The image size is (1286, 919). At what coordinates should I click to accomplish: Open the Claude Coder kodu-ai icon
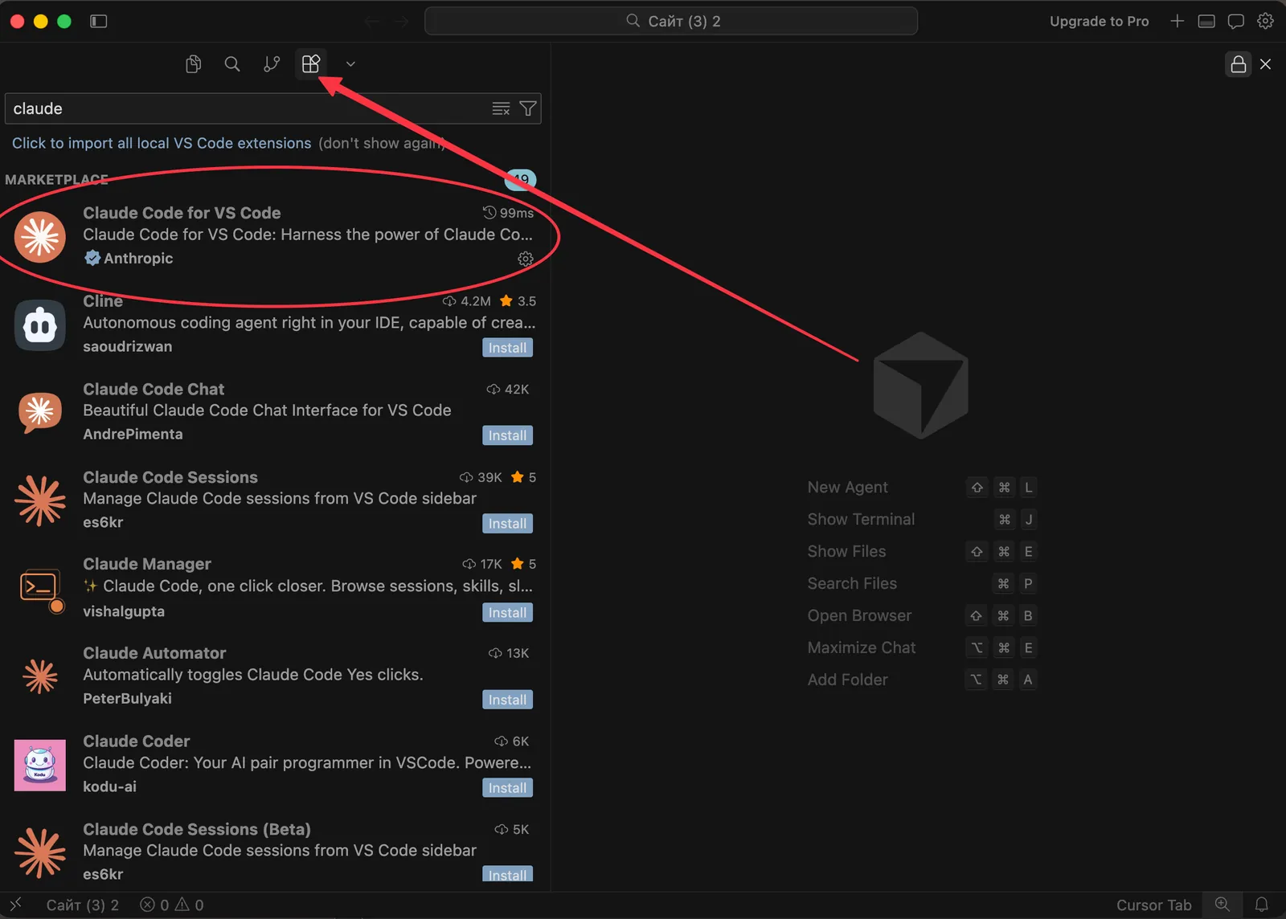click(x=39, y=766)
